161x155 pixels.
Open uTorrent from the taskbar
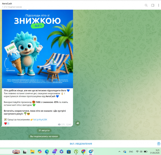pos(76,152)
